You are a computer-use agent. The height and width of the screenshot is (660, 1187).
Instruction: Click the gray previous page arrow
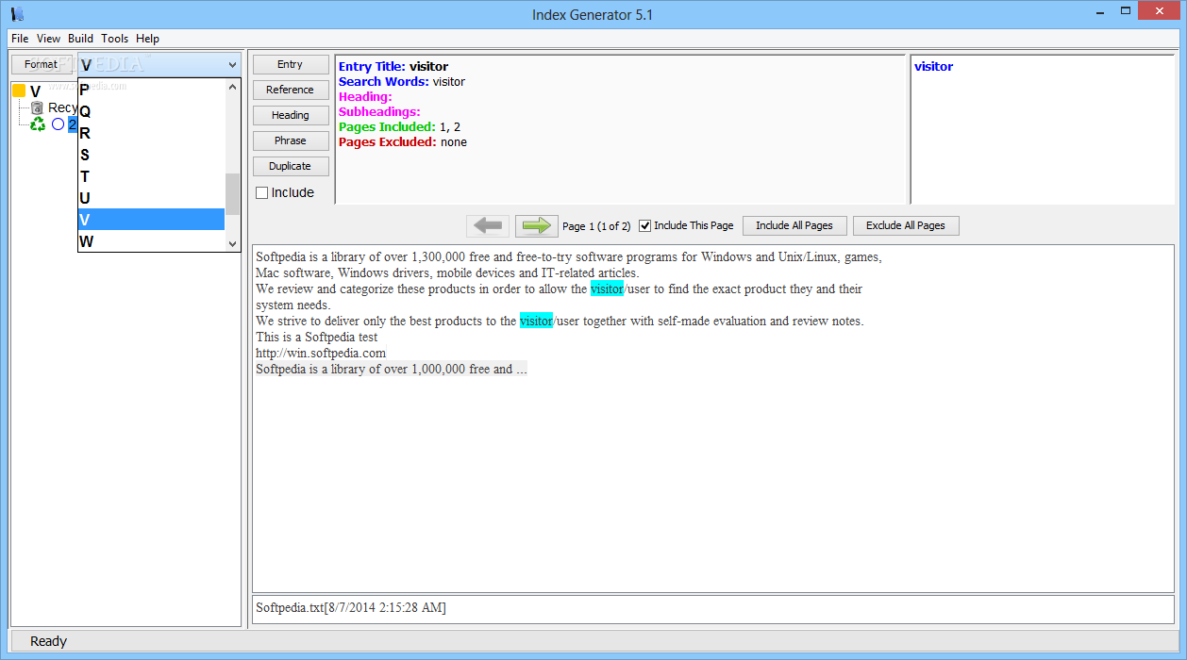(x=488, y=225)
